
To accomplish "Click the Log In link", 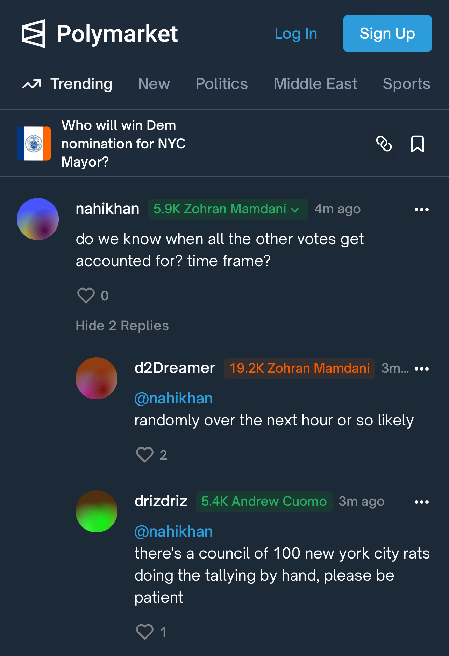I will (296, 34).
